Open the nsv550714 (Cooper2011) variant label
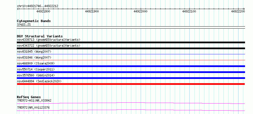The height and width of the screenshot is (114, 253). point(36,69)
